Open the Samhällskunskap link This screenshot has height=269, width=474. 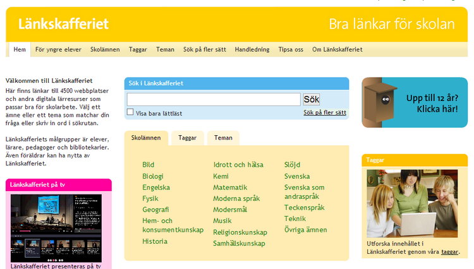[239, 244]
